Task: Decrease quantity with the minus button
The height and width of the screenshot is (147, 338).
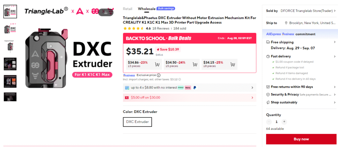Action: point(269,122)
